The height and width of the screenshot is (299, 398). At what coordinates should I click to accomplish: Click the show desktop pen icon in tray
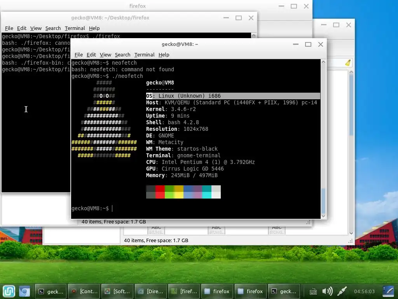(388, 291)
